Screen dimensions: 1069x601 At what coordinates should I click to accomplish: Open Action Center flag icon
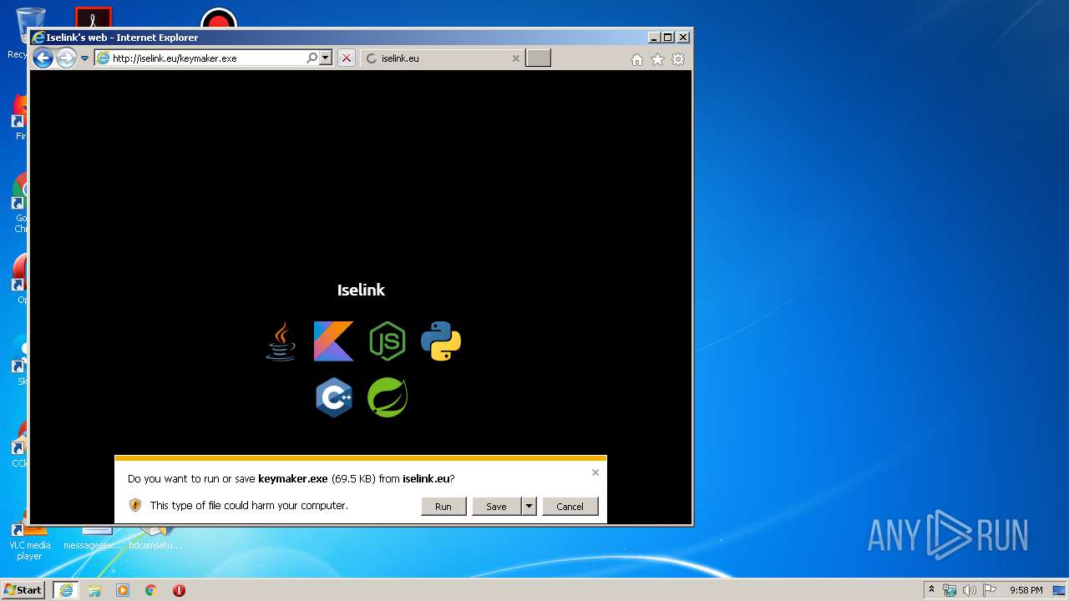click(x=989, y=590)
